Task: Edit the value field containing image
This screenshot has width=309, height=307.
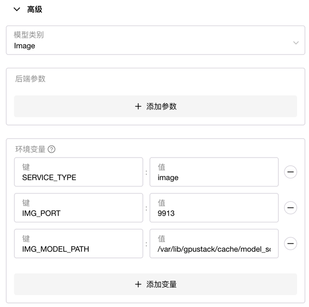Action: [x=214, y=172]
